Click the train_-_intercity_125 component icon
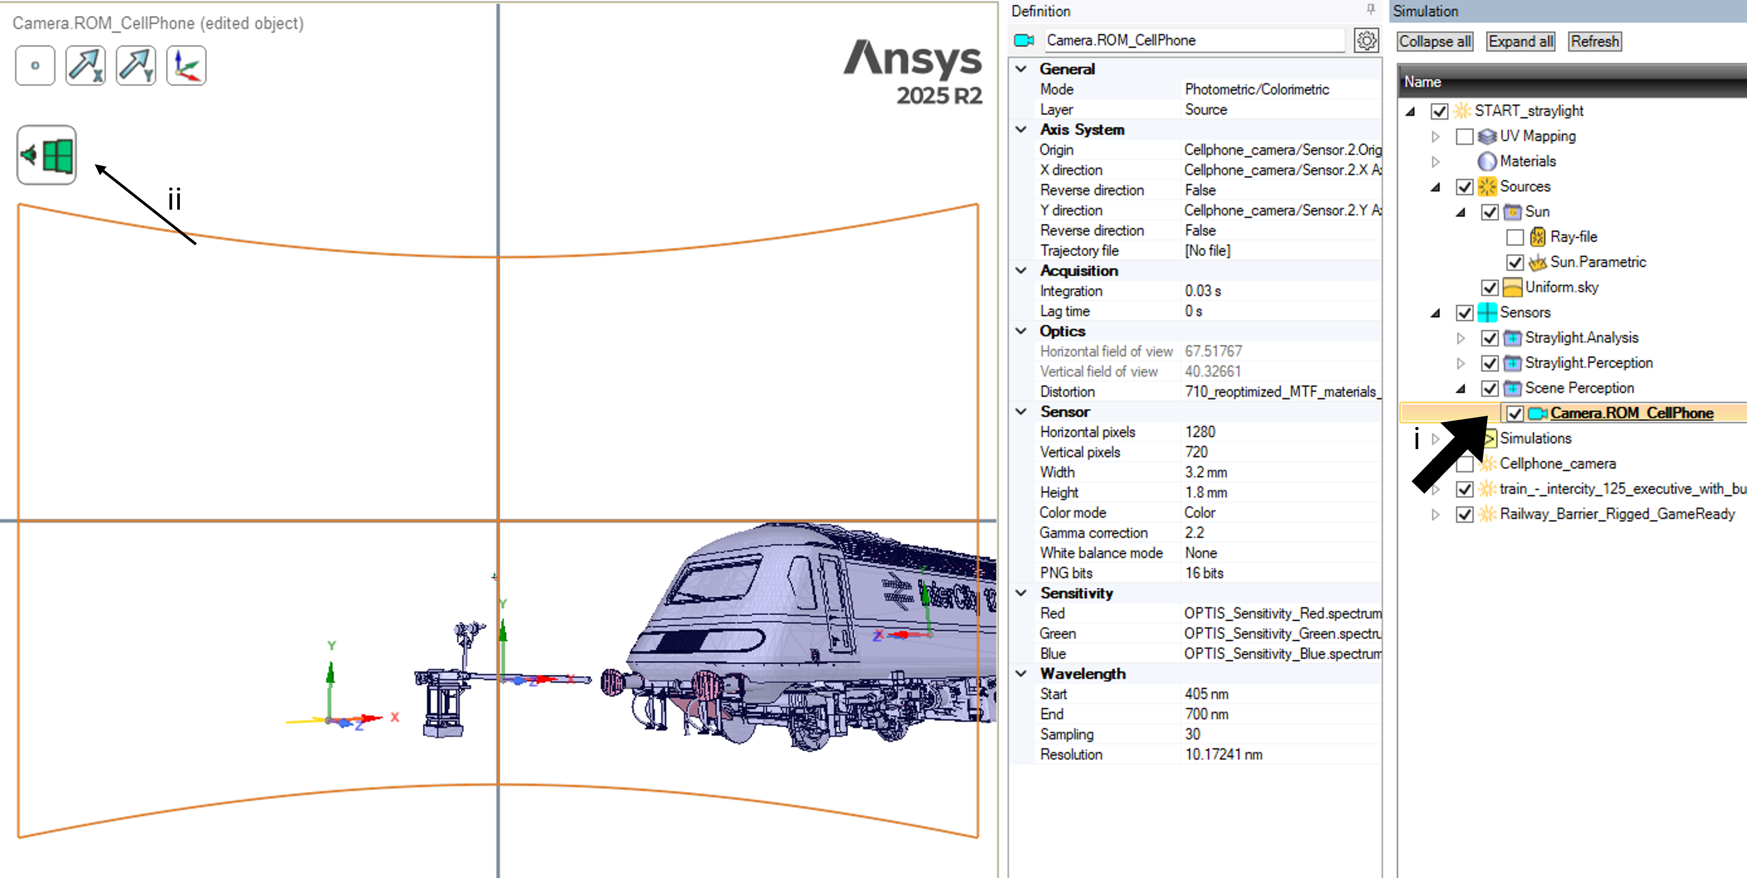This screenshot has width=1747, height=878. coord(1487,489)
